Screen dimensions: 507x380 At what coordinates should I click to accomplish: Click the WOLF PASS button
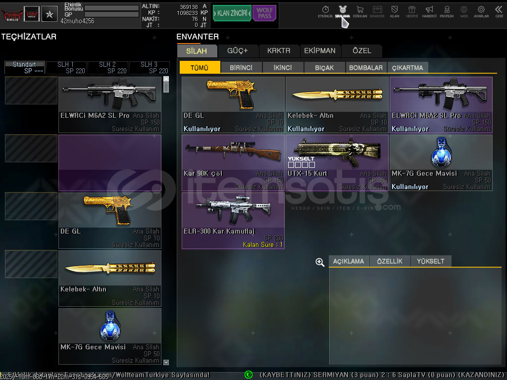[x=264, y=13]
